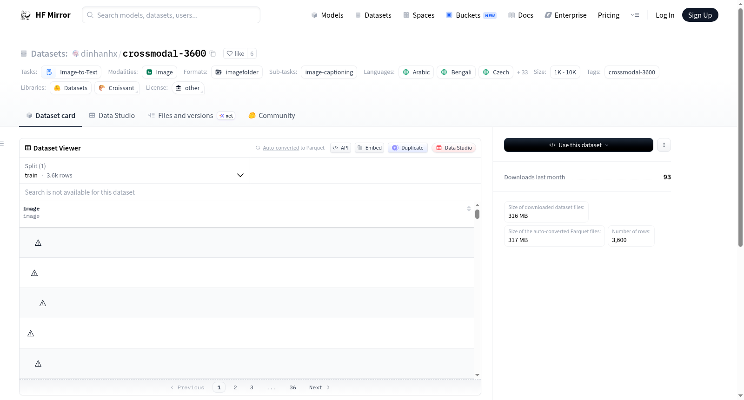Click the API button in Dataset Viewer

[340, 148]
